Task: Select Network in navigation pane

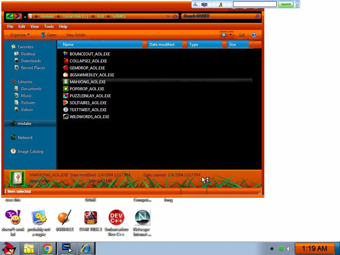Action: tap(25, 137)
